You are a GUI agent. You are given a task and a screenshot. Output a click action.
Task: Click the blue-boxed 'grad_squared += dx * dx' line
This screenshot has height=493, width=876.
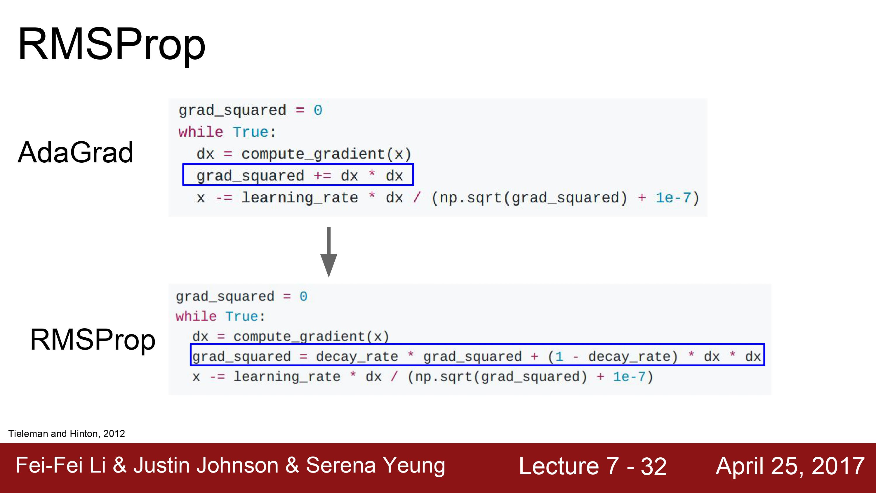click(x=298, y=175)
